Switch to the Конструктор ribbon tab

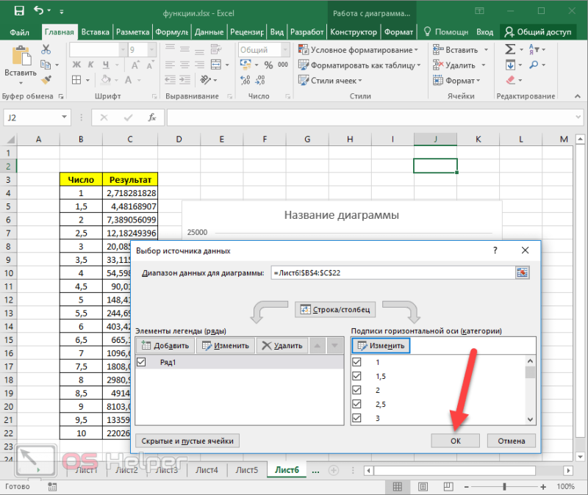(354, 32)
